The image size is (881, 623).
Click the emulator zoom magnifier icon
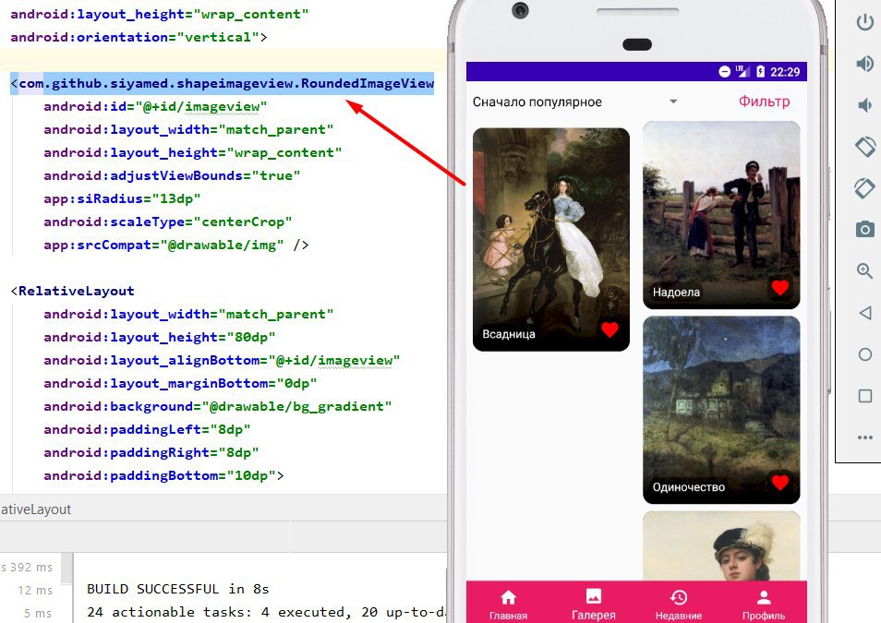click(865, 270)
